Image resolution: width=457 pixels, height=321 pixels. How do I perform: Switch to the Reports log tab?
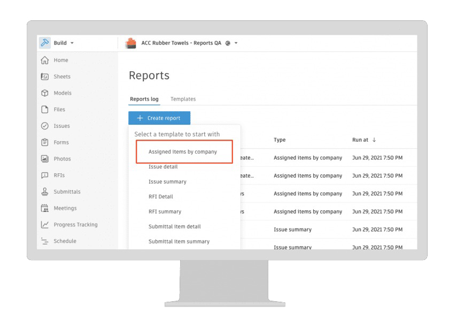coord(144,99)
